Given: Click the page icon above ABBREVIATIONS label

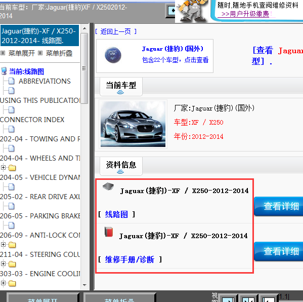Looking at the screenshot, I should [12, 81].
